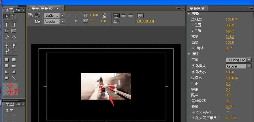Select the horizontal Type tool
This screenshot has height=122, width=254.
coord(6,25)
